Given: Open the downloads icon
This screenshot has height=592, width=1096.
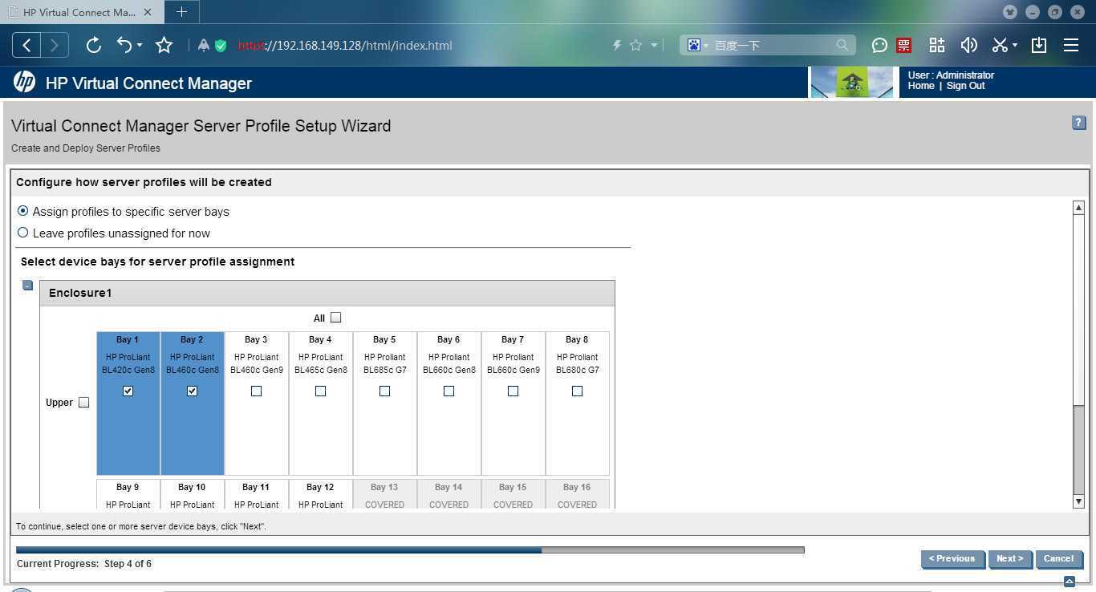Looking at the screenshot, I should [x=1039, y=45].
